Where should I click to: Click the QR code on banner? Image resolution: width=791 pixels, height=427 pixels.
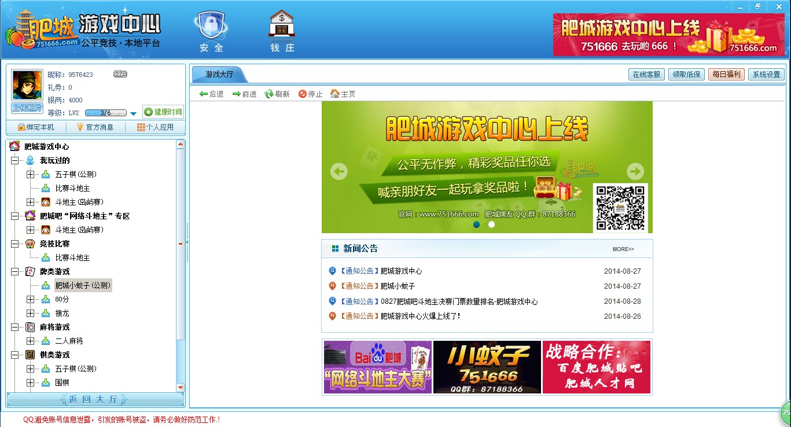click(x=620, y=208)
